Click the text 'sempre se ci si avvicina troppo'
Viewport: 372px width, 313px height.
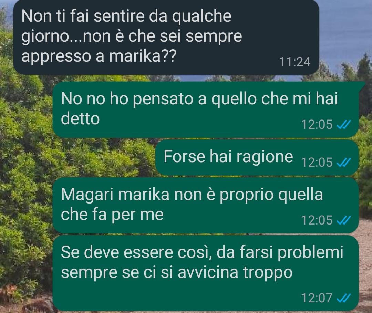point(177,273)
